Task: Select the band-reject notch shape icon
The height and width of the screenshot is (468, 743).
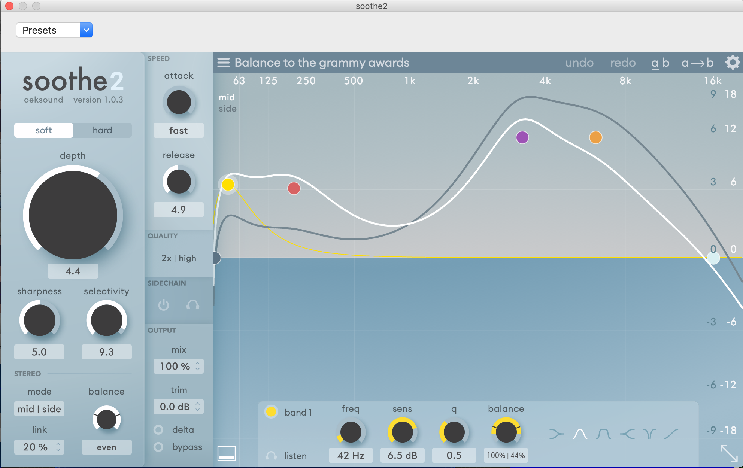Action: 649,434
